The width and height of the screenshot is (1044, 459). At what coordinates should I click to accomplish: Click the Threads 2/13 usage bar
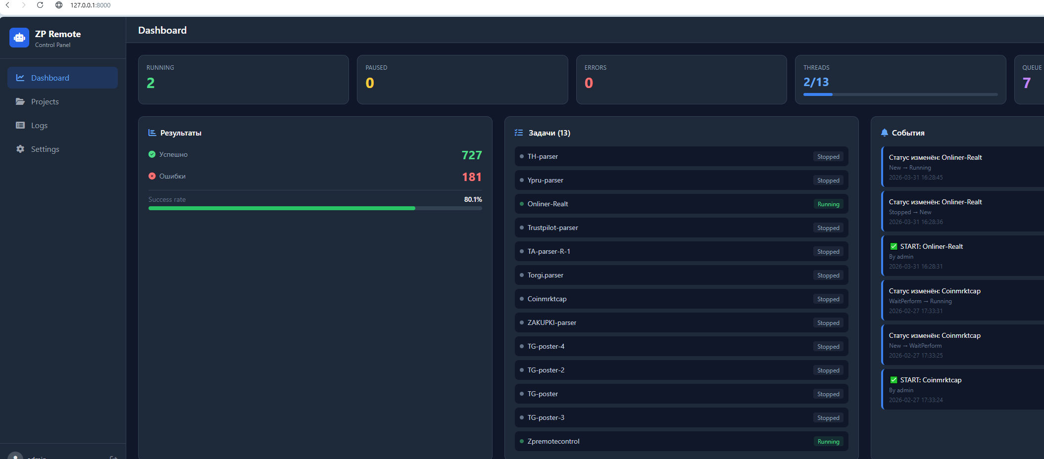(900, 94)
